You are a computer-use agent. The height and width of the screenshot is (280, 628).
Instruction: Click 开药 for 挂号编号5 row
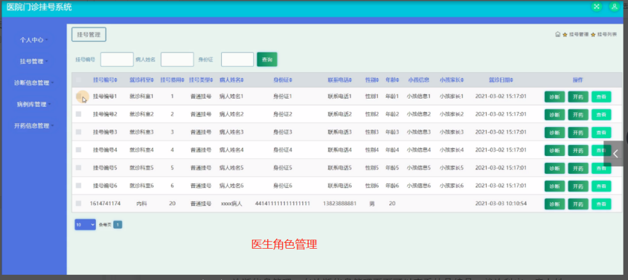[x=578, y=168]
